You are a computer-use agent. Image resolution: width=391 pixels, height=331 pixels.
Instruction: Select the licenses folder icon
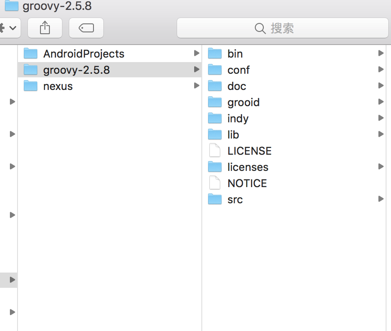coord(215,167)
